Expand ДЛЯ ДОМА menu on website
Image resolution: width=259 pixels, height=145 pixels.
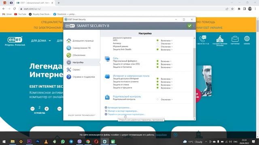pos(41,41)
